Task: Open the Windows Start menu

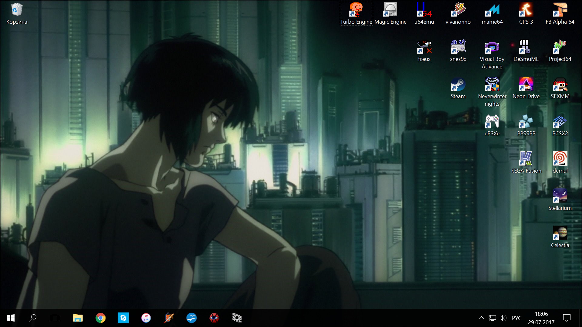Action: click(11, 318)
